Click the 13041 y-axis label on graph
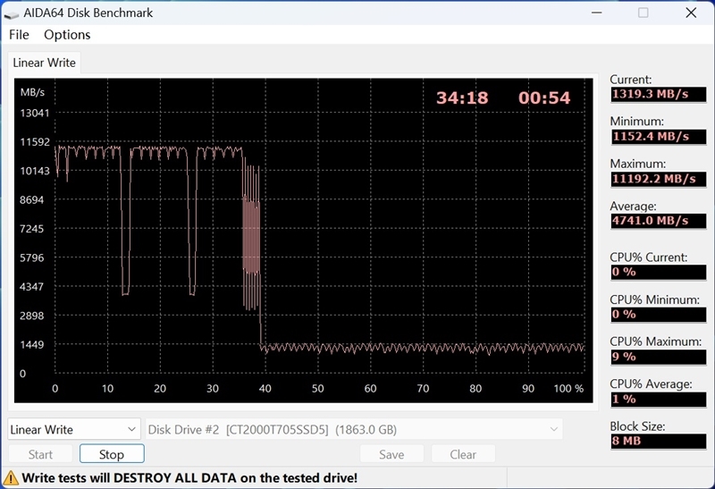715x489 pixels. click(34, 113)
